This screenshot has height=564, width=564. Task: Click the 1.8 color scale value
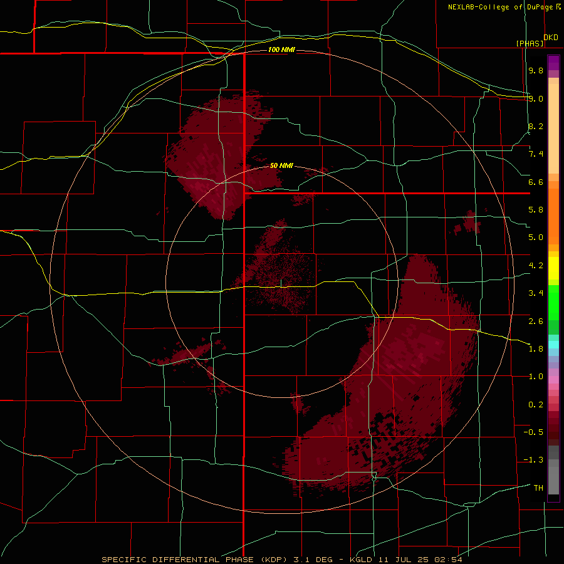point(536,349)
